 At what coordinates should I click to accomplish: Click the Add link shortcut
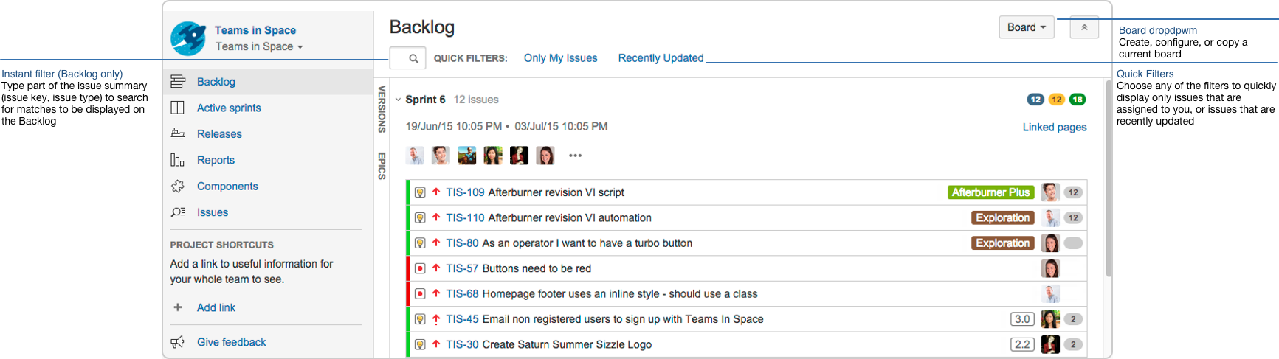click(x=216, y=307)
